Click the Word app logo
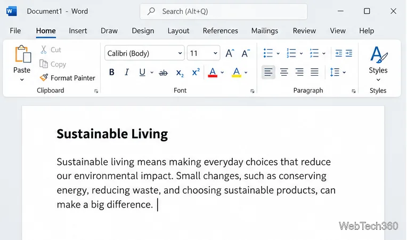 (11, 11)
